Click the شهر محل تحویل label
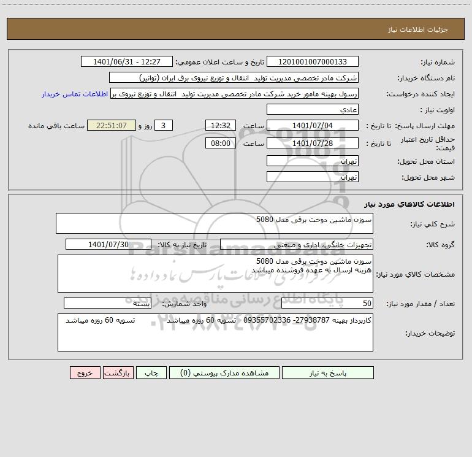Image resolution: width=472 pixels, height=457 pixels. 428,177
